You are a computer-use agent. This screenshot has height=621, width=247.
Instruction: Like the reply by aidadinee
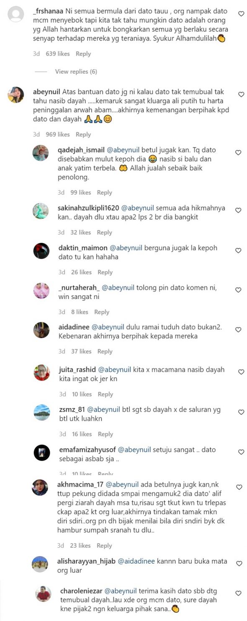[238, 330]
